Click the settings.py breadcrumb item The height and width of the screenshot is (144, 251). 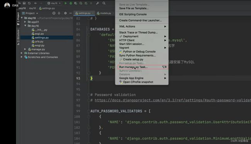(47, 8)
